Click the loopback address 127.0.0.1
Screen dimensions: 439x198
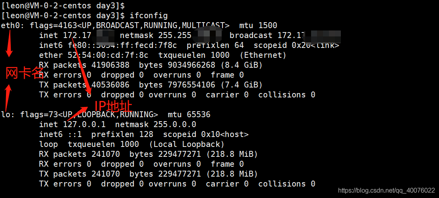coord(84,124)
